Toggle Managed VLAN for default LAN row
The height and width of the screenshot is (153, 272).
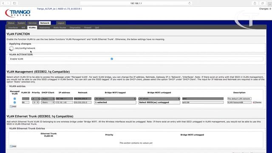coord(14,99)
